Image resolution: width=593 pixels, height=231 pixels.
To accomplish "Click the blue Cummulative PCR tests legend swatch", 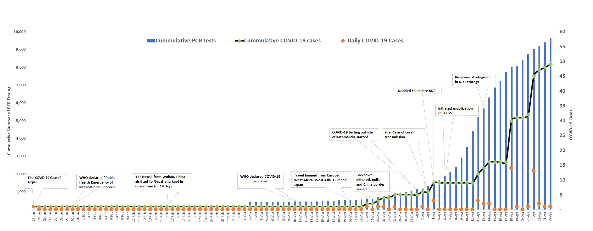I will tap(151, 41).
